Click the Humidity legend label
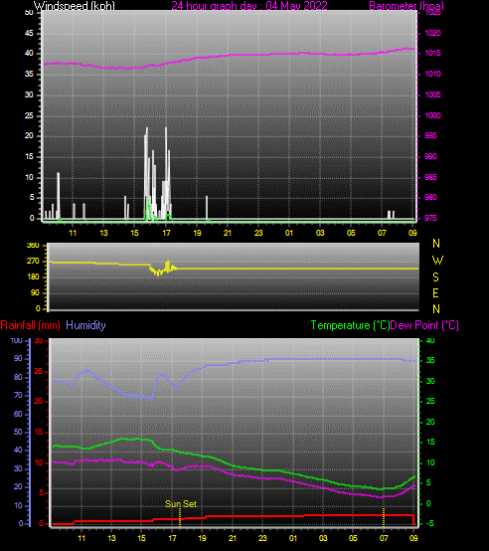Screen dimensions: 489x551 coord(85,325)
